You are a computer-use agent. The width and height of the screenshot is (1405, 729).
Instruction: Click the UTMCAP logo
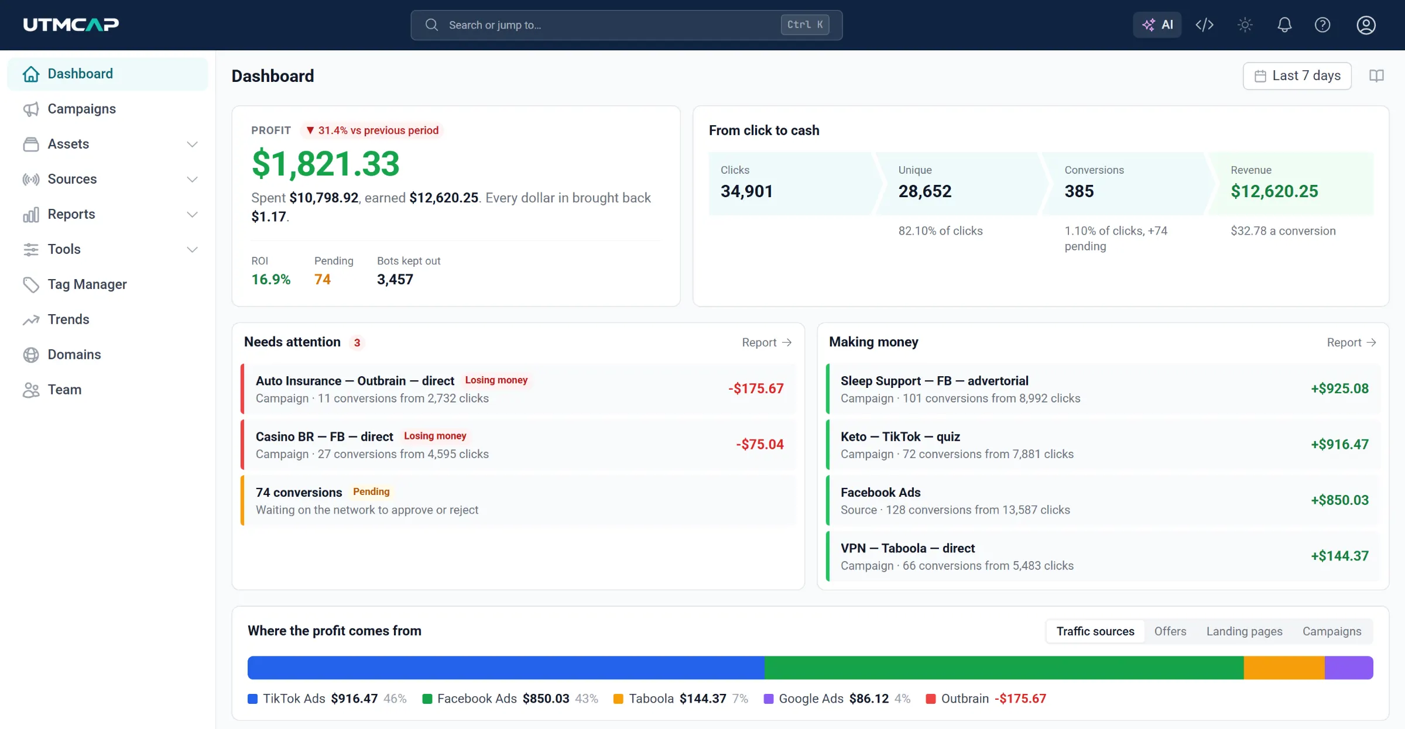pyautogui.click(x=71, y=25)
